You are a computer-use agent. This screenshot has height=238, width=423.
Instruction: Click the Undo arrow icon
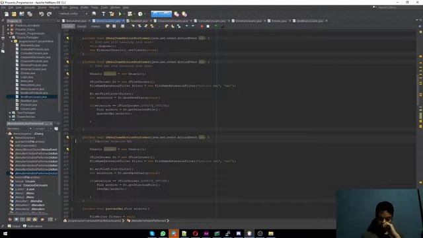pos(41,14)
